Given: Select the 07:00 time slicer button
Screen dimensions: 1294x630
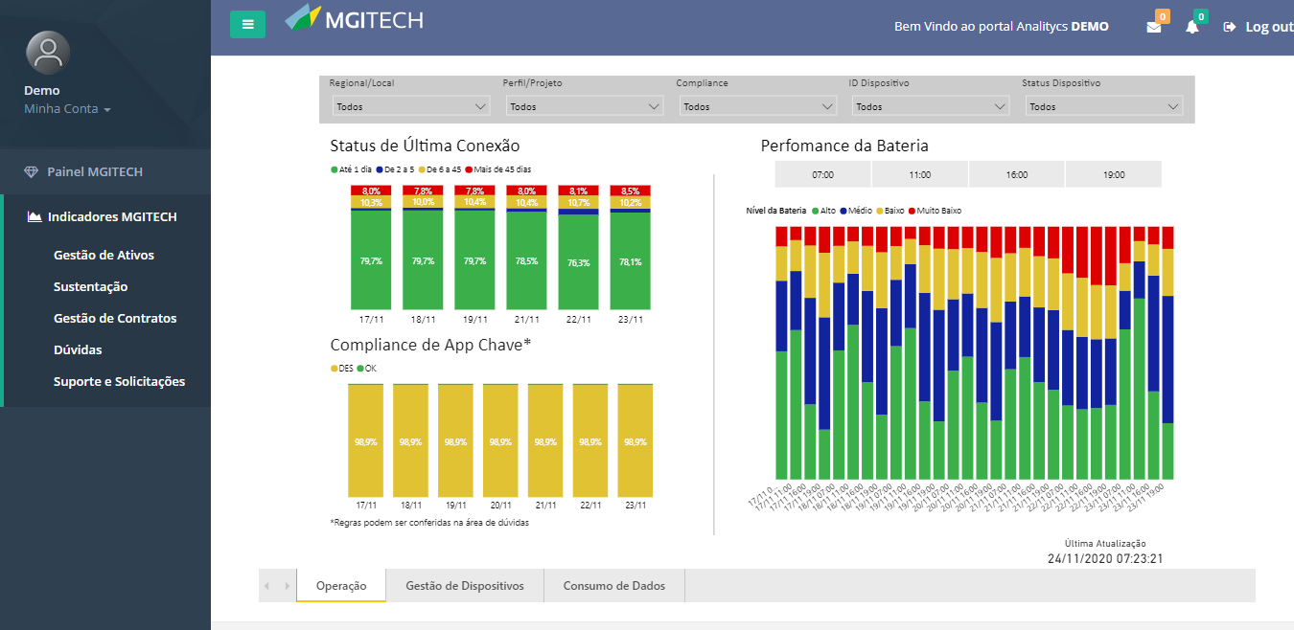Looking at the screenshot, I should coord(822,175).
